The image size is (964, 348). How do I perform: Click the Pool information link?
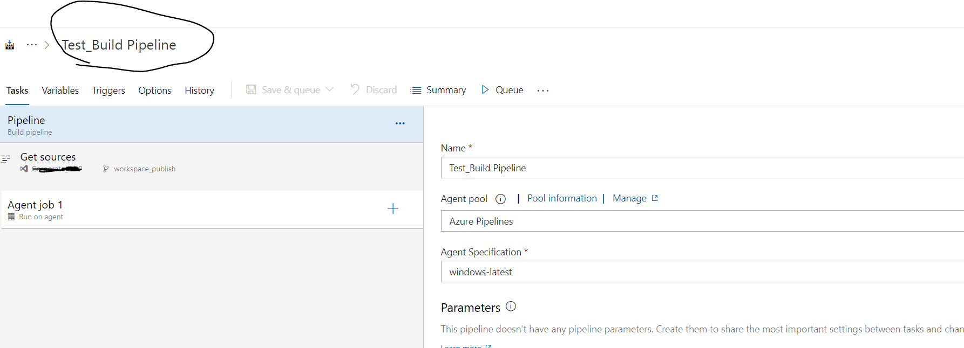point(562,198)
